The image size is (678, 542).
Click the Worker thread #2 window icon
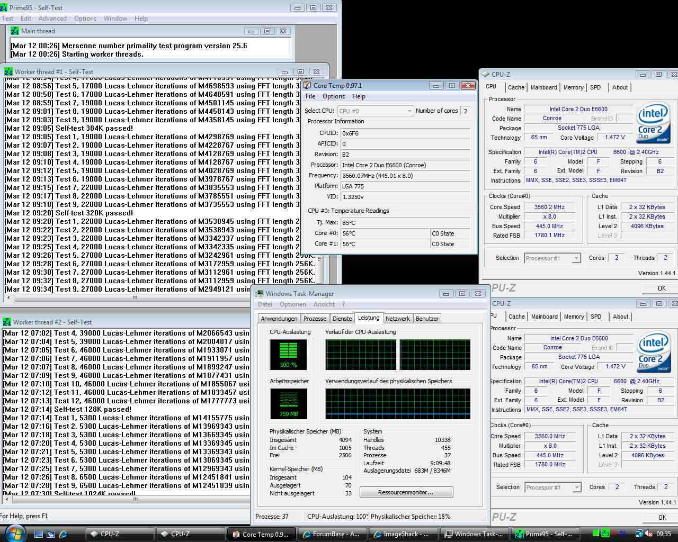[x=7, y=322]
